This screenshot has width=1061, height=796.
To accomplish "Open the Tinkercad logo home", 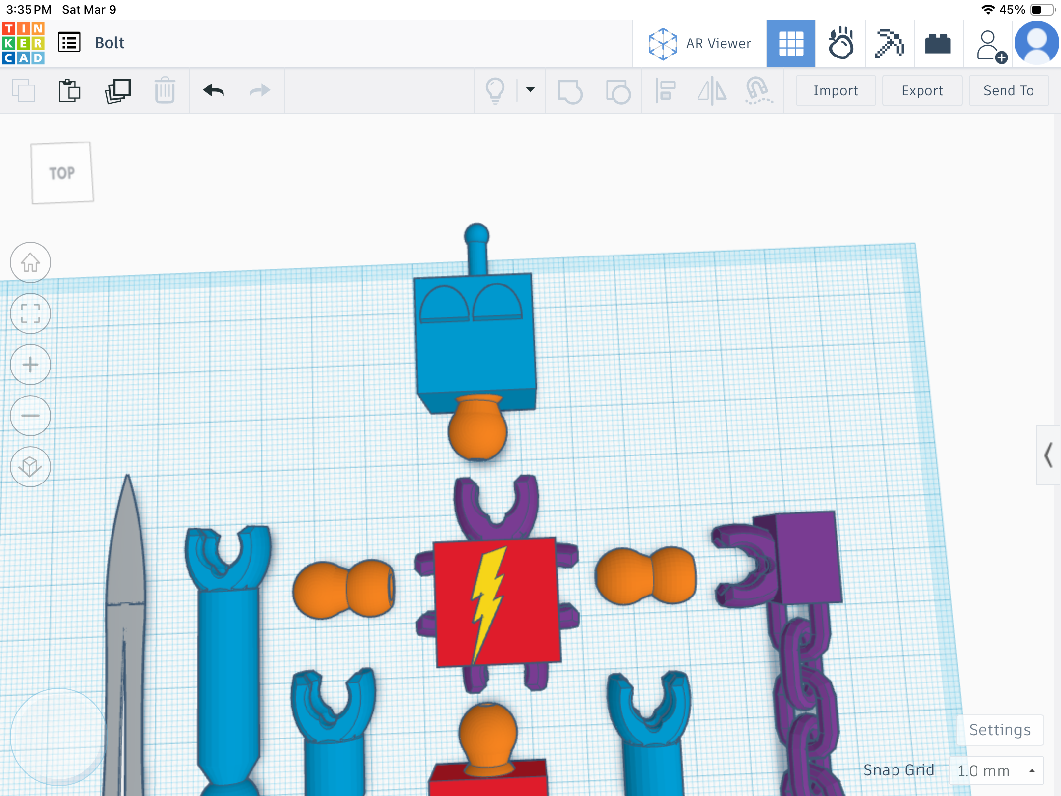I will [x=24, y=43].
